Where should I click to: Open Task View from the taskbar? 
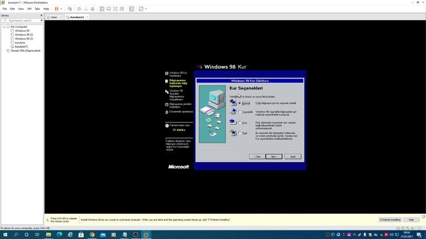pos(37,234)
